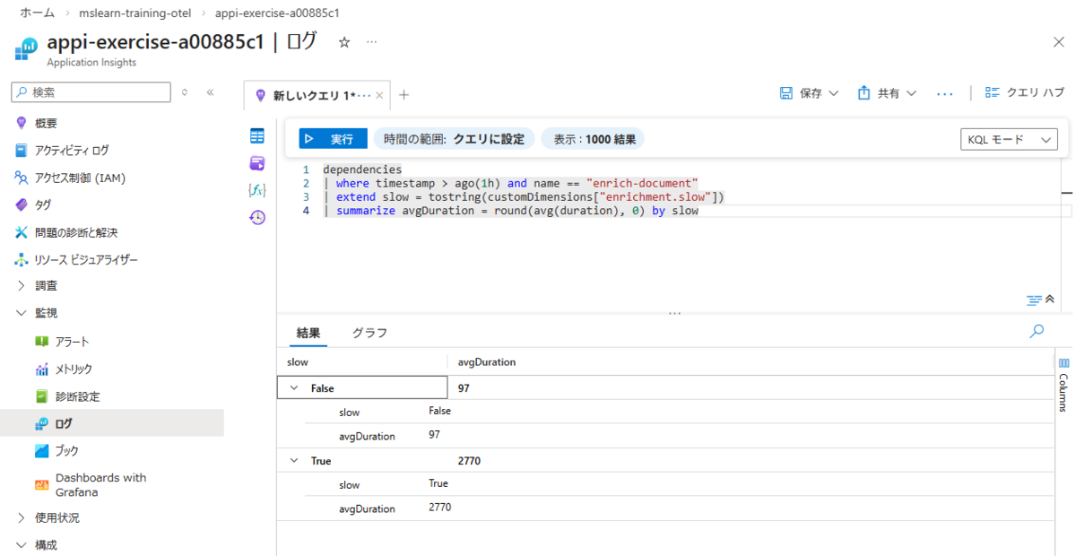Open the tables panel icon
1076x556 pixels.
(257, 136)
